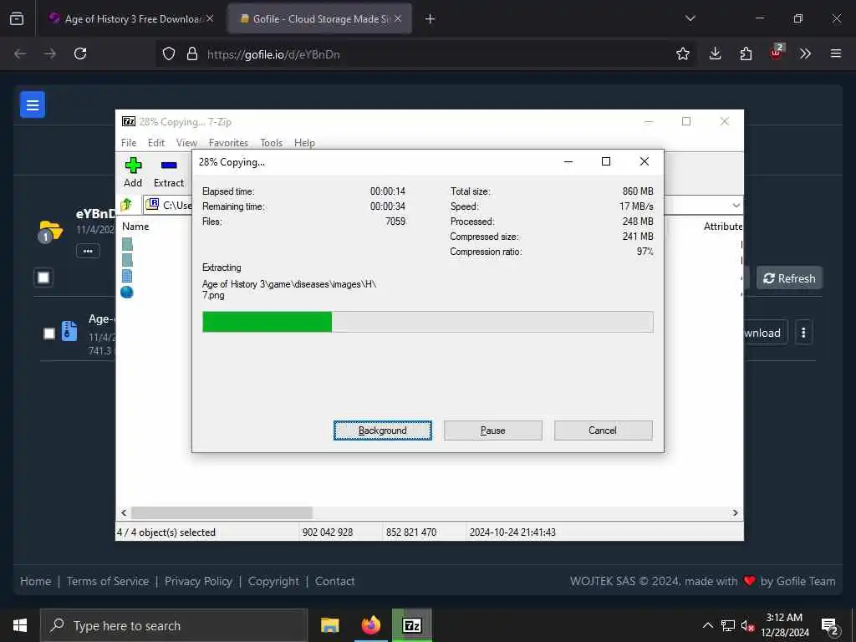Cancel the copying operation
The width and height of the screenshot is (856, 642).
(603, 431)
